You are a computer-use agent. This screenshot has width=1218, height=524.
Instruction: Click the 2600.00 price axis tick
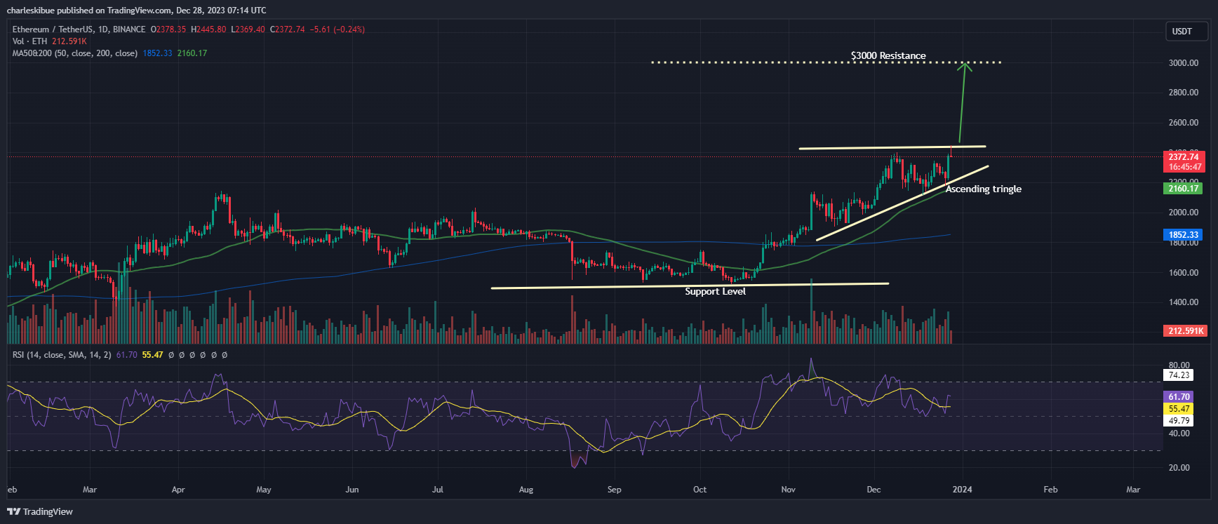[1184, 122]
